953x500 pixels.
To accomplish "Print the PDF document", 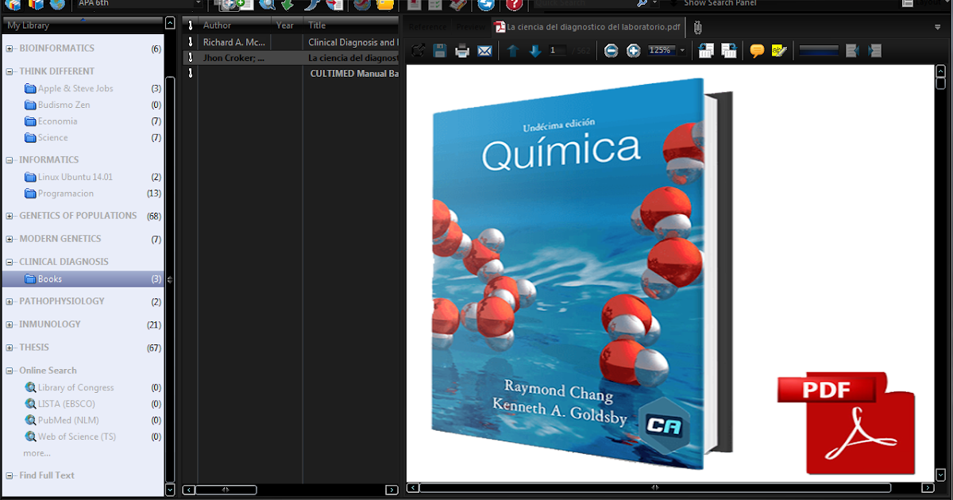I will tap(462, 51).
